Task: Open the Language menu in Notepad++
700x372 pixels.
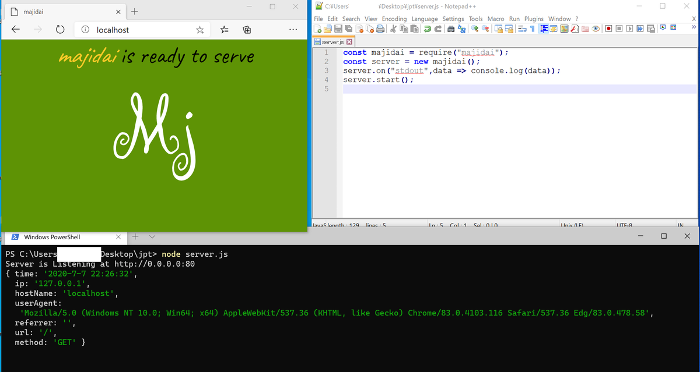Action: click(x=425, y=19)
